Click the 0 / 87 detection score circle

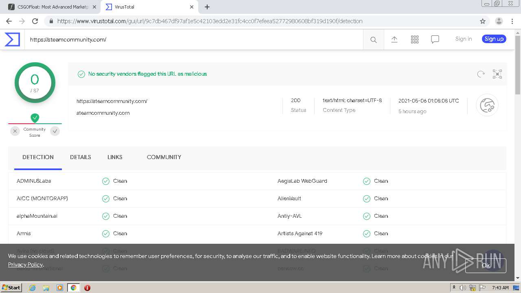click(35, 83)
